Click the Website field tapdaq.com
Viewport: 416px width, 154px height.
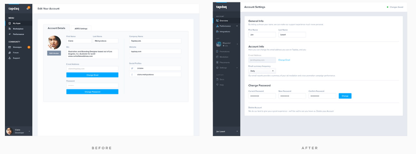point(155,51)
